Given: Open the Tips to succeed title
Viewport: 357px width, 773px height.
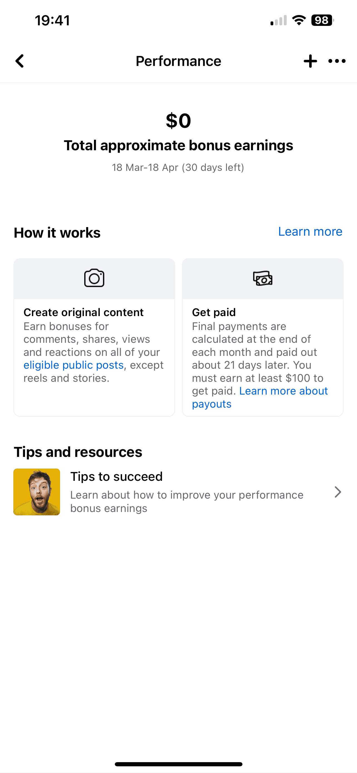Looking at the screenshot, I should point(116,477).
